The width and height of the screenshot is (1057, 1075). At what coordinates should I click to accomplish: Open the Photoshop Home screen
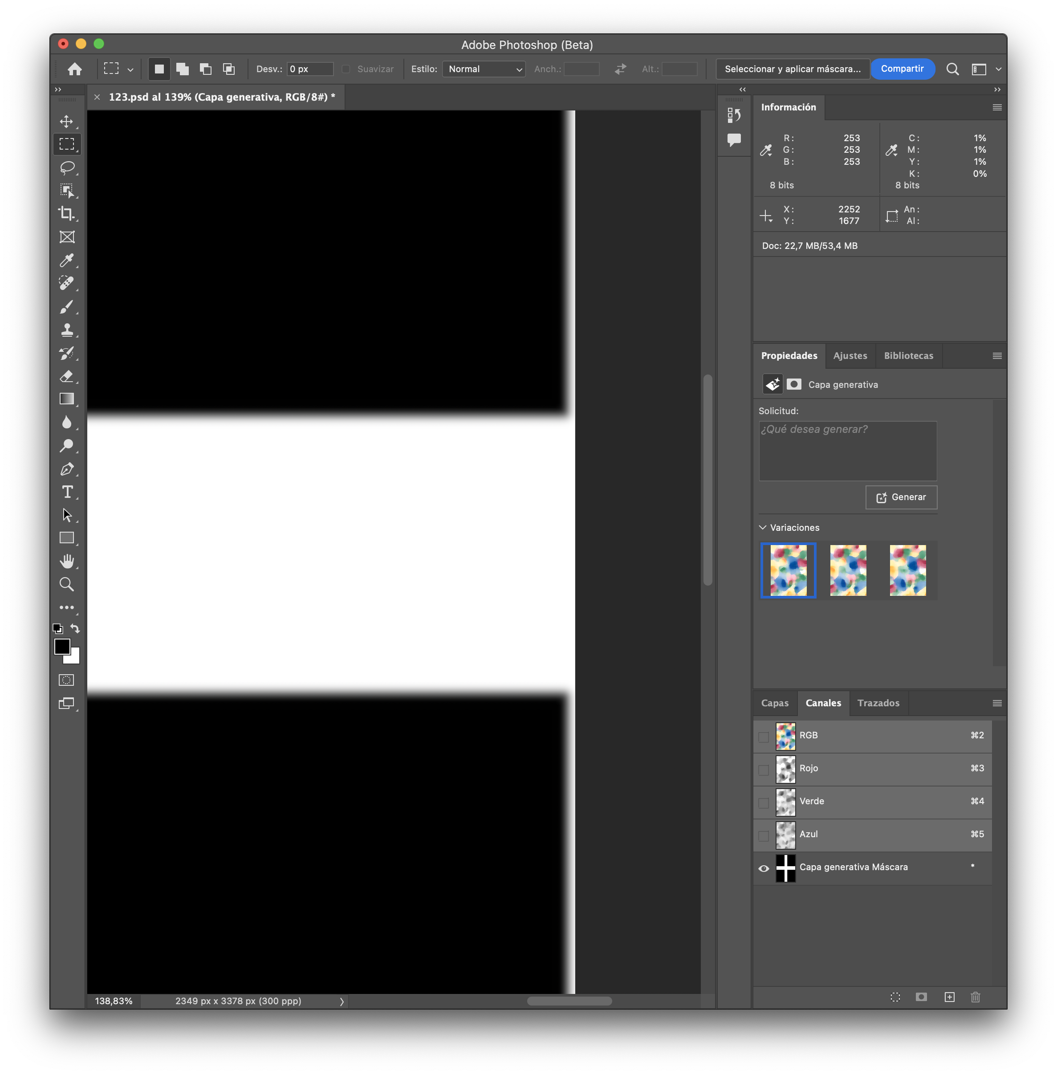[75, 69]
